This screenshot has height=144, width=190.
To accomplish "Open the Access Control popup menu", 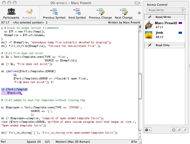I will point(166,10).
